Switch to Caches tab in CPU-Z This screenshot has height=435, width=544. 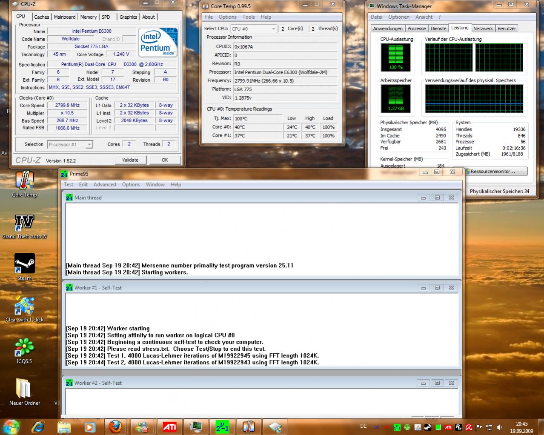click(42, 17)
